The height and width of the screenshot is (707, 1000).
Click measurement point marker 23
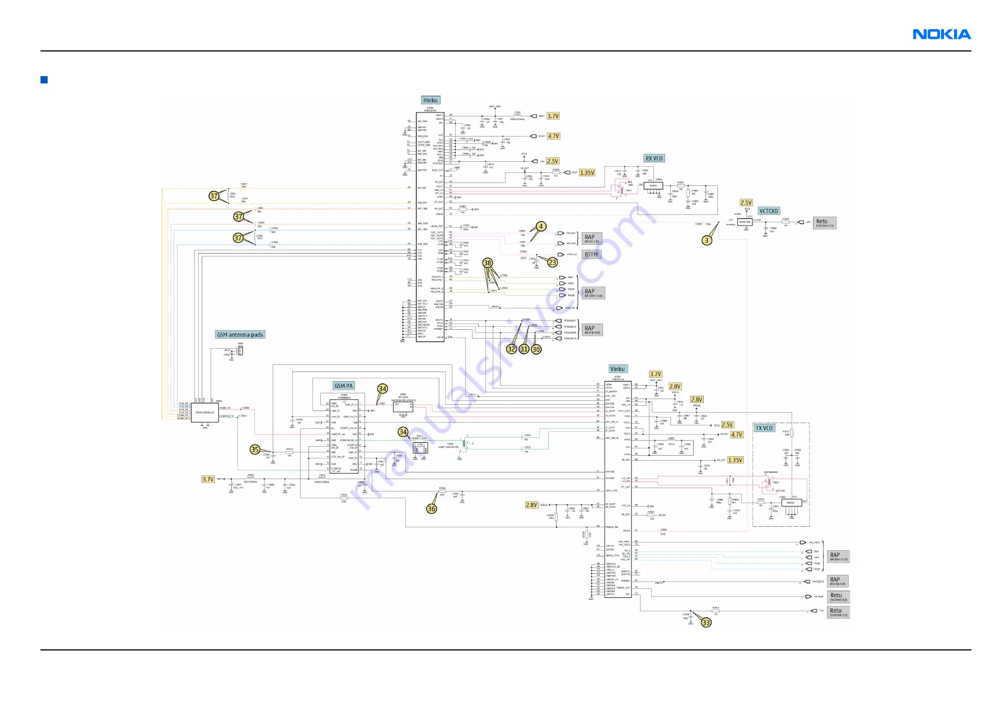(553, 262)
